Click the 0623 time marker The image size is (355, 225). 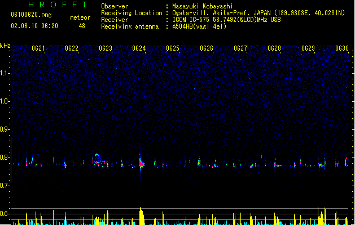point(106,48)
